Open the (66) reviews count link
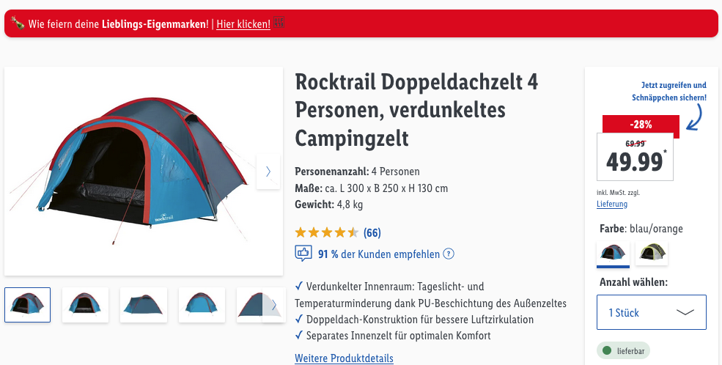 click(x=372, y=233)
